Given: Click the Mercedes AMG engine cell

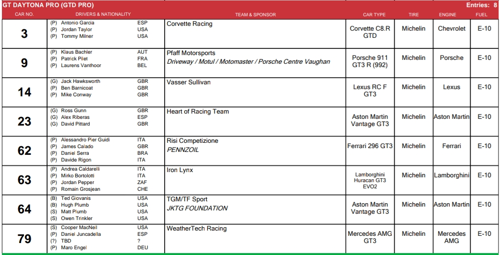Looking at the screenshot, I should pos(451,237).
